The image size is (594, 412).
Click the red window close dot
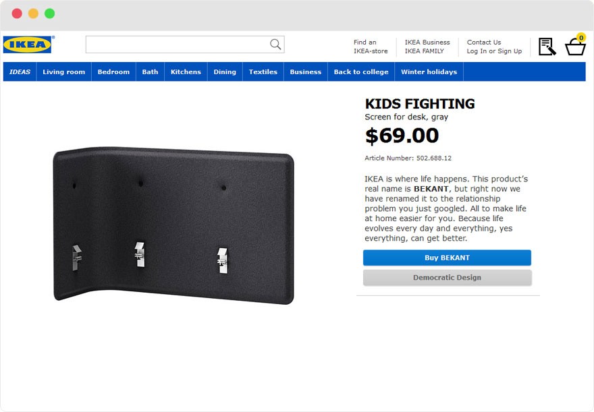click(17, 13)
